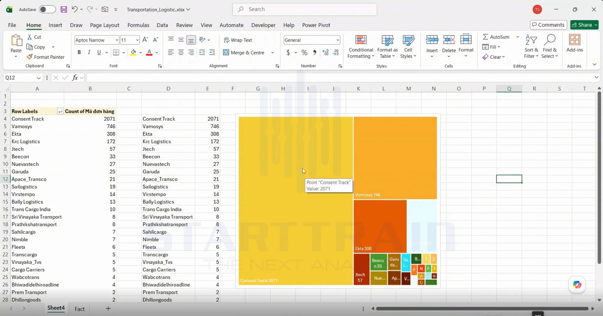Collapse the ribbon chevron

(594, 64)
